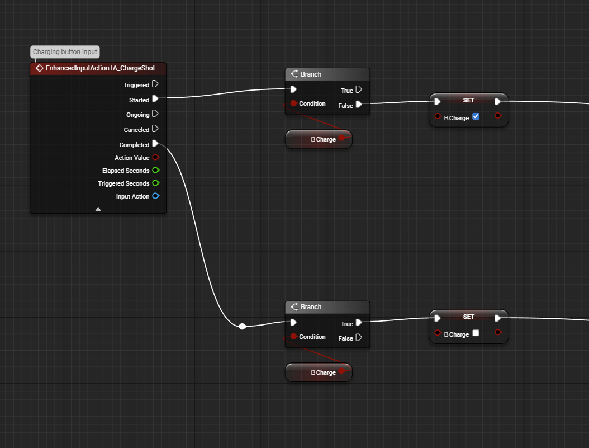Click the reroute node on the Completed wire

(x=243, y=326)
